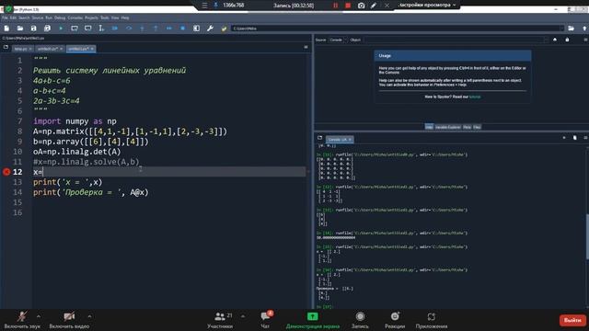Step out / return debug icon
Image resolution: width=589 pixels, height=331 pixels.
pyautogui.click(x=156, y=29)
